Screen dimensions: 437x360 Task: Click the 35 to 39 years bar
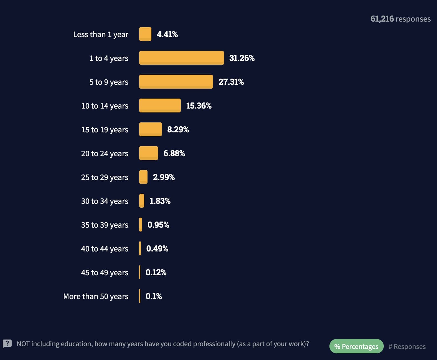click(x=141, y=225)
